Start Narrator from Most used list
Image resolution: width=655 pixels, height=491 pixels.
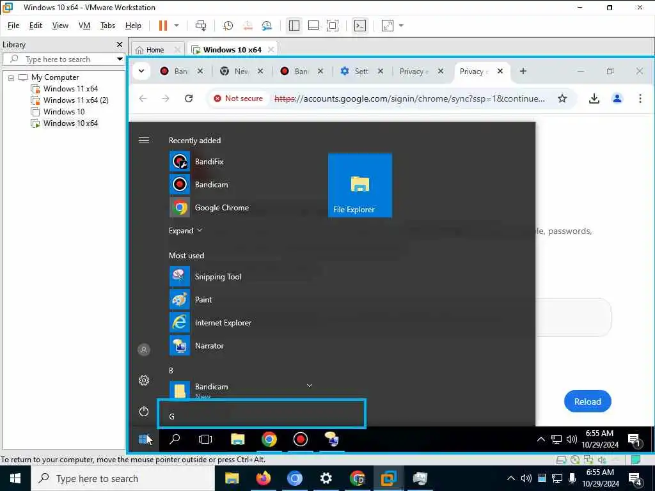[241, 346]
